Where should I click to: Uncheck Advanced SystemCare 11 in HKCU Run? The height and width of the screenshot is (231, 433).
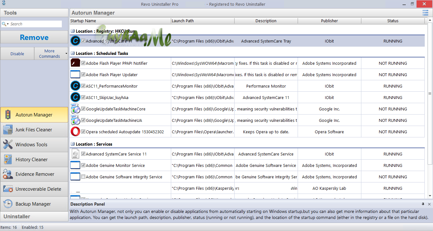(83, 41)
